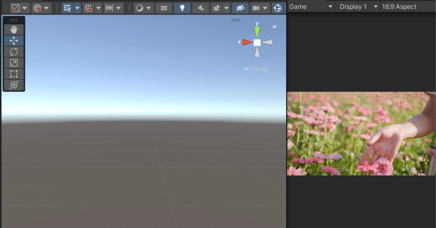Open the effects visibility dropdown arrow
436x228 pixels.
[227, 8]
